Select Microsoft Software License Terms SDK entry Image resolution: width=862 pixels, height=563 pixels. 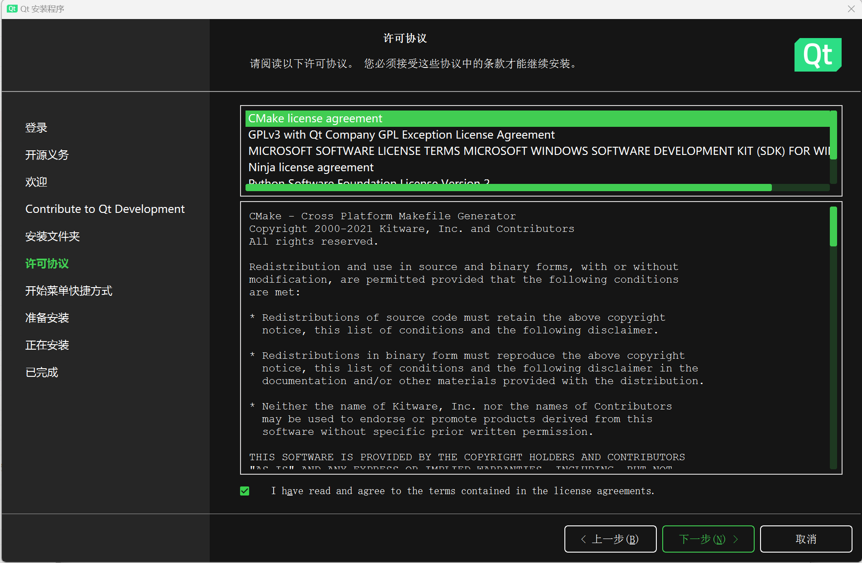pyautogui.click(x=537, y=151)
